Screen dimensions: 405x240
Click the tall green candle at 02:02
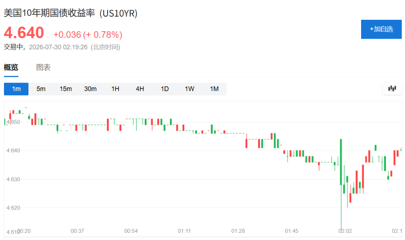[x=341, y=162]
